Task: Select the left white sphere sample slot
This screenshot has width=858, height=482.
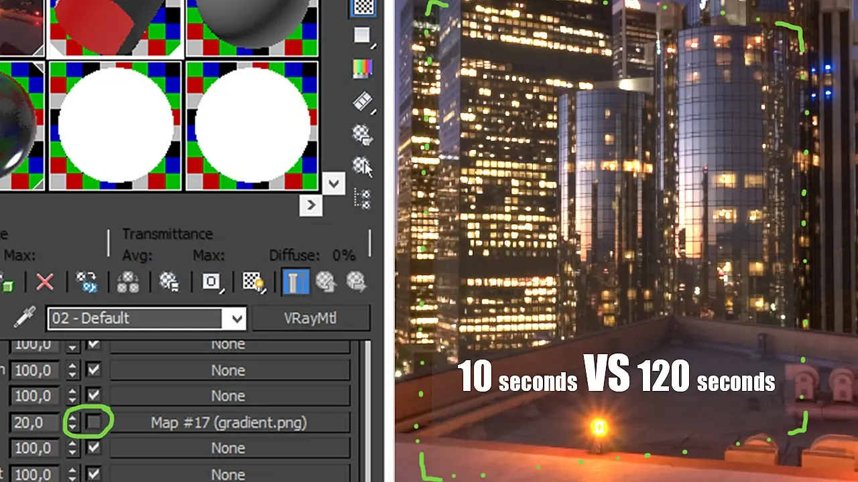Action: [x=116, y=126]
